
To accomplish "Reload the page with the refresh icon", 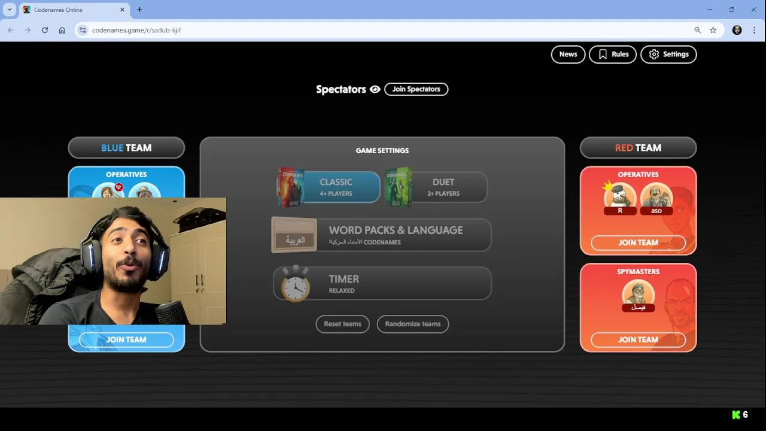I will (45, 30).
